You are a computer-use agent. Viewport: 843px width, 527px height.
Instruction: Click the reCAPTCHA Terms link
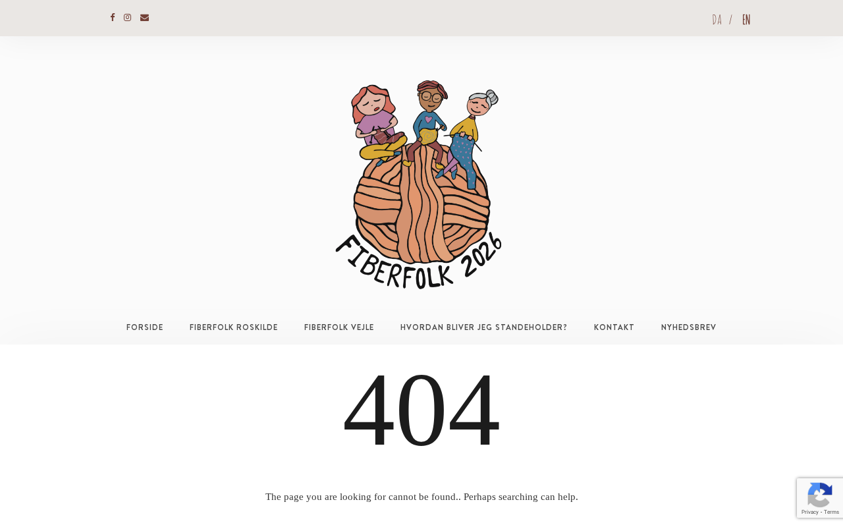[832, 512]
